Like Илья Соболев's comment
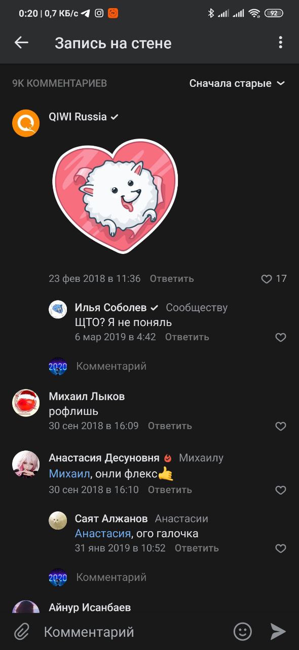This screenshot has width=299, height=650. point(281,337)
